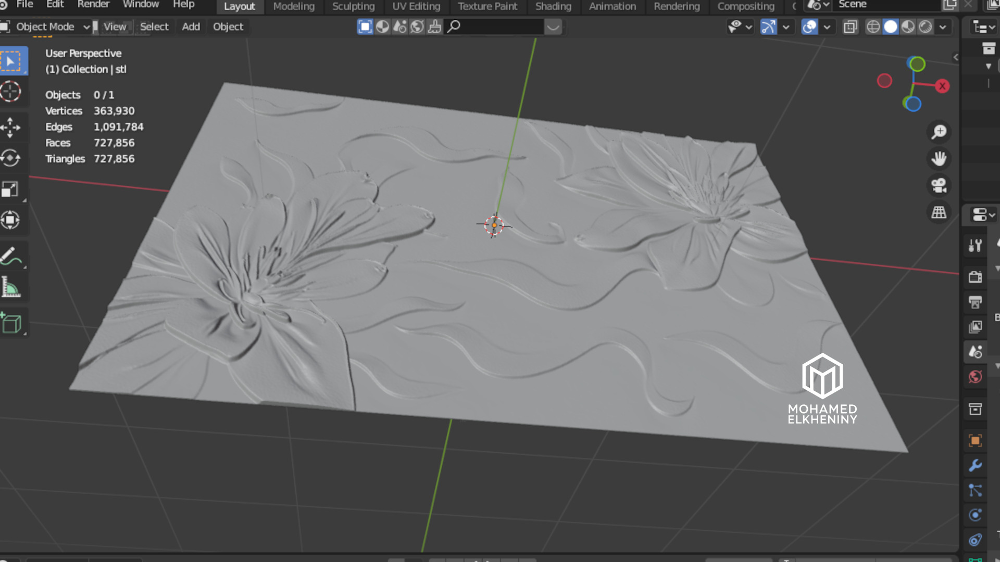Screen dimensions: 1000x562
Task: Click the Cursor tool icon
Action: [x=10, y=92]
